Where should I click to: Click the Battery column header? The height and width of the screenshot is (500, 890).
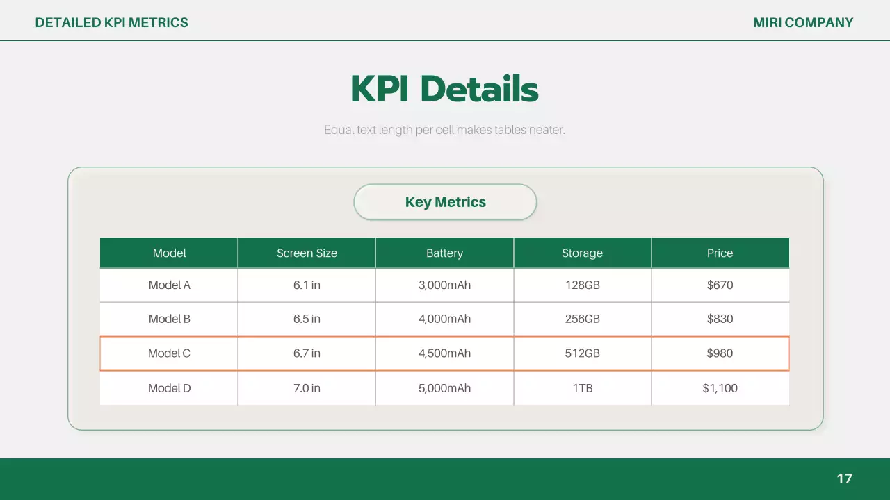[444, 253]
